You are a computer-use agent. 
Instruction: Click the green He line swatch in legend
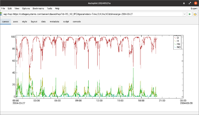pos(175,44)
